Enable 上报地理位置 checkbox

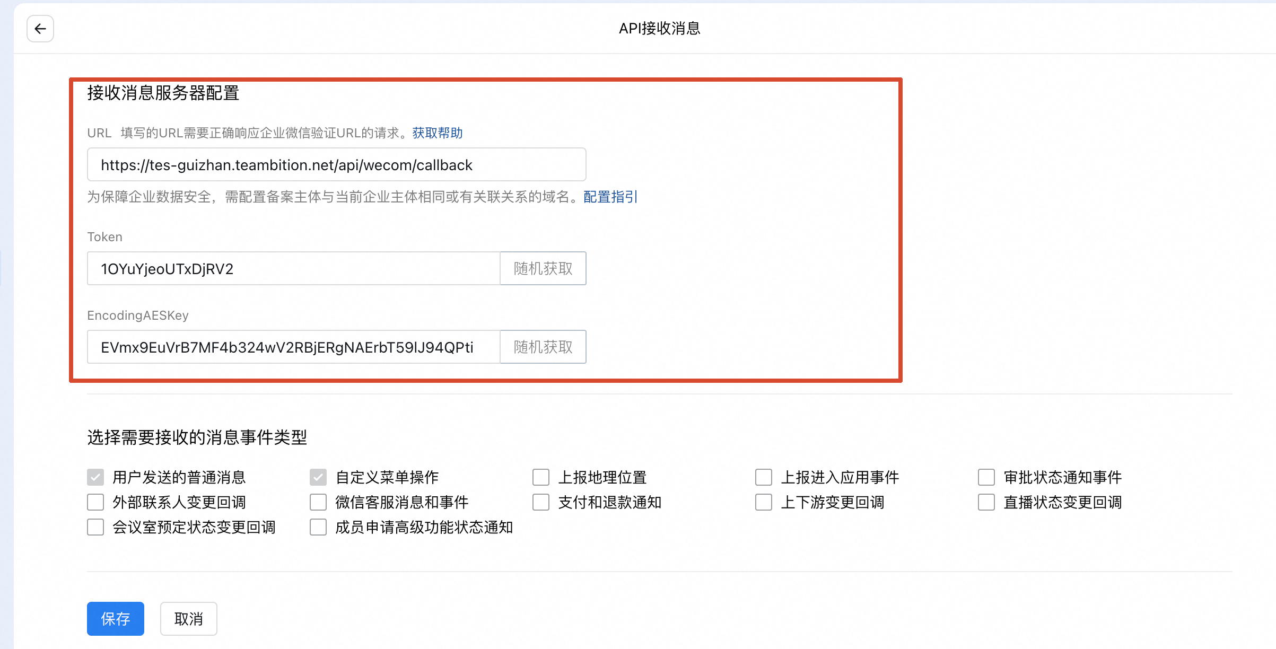point(541,477)
